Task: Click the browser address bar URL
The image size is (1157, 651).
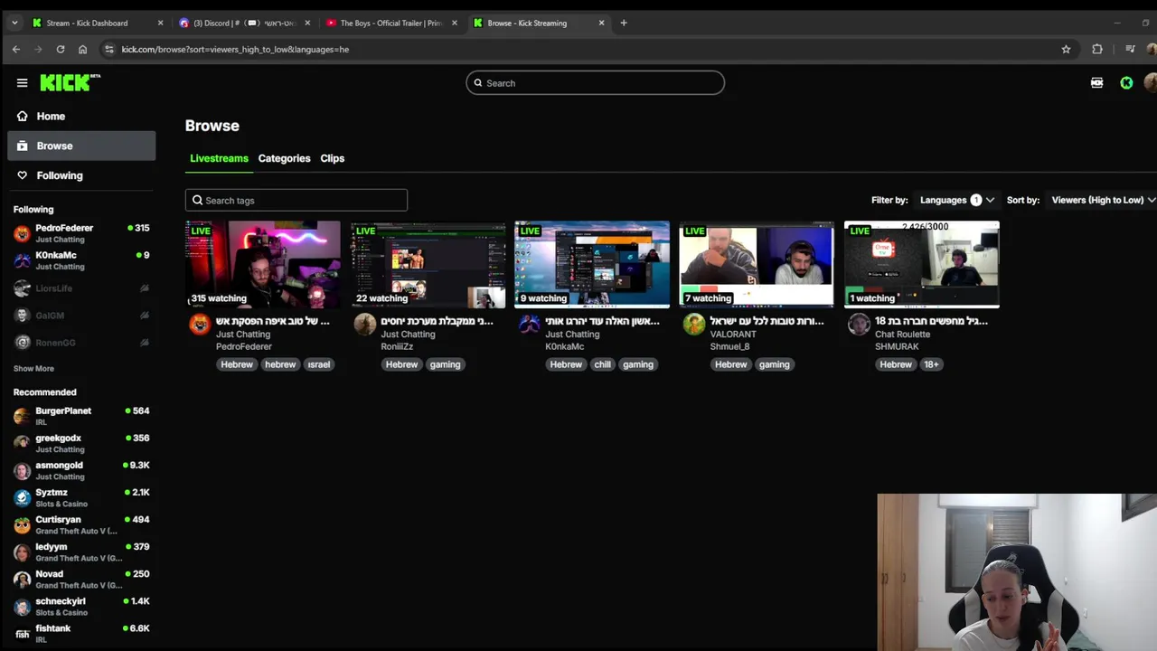Action: pyautogui.click(x=235, y=49)
